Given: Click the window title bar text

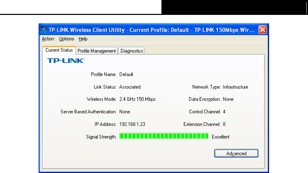Looking at the screenshot, I should pos(152,30).
